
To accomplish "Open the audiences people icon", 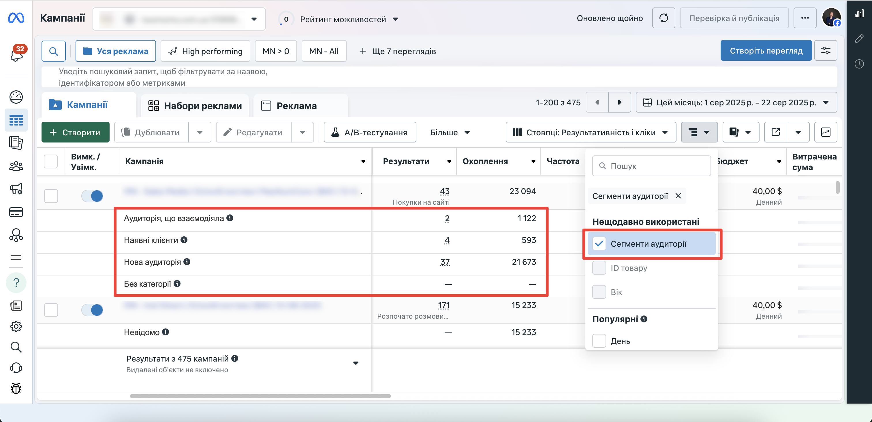I will pos(16,166).
